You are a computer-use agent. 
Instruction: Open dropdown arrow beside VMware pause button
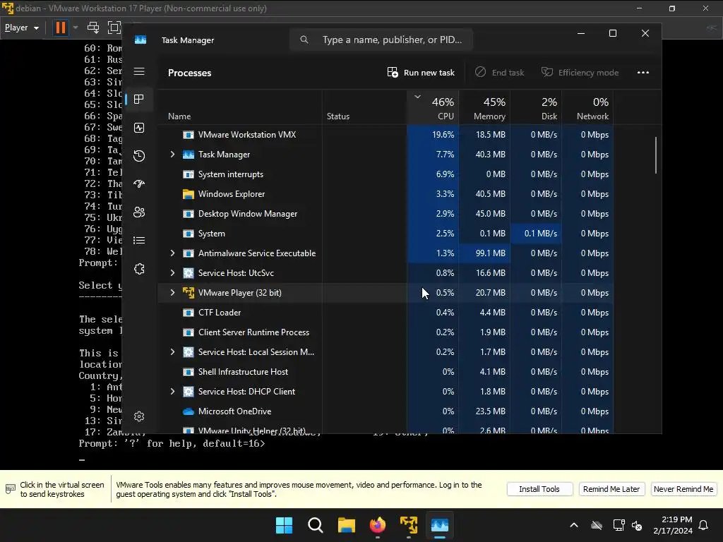pos(76,28)
